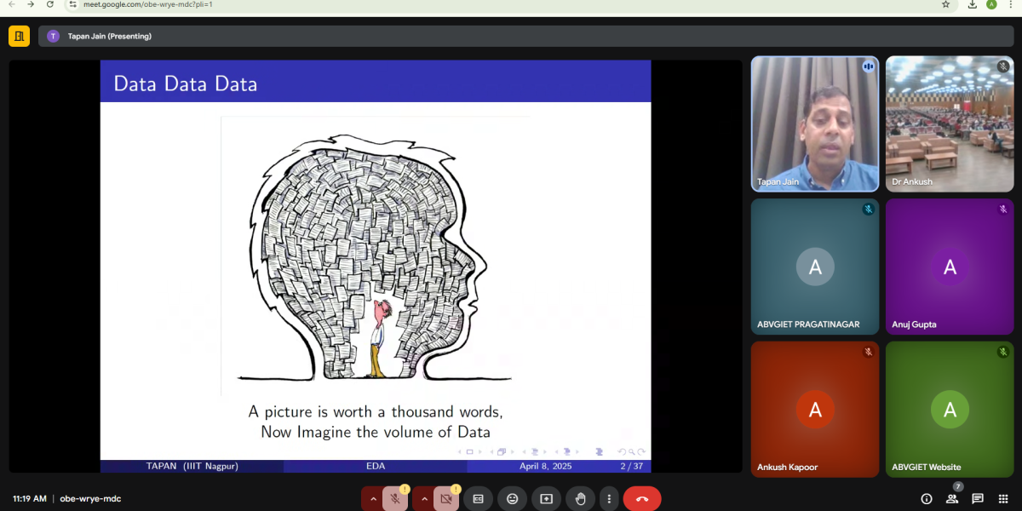Viewport: 1022px width, 511px height.
Task: Click the browser address bar URL
Action: [x=148, y=4]
